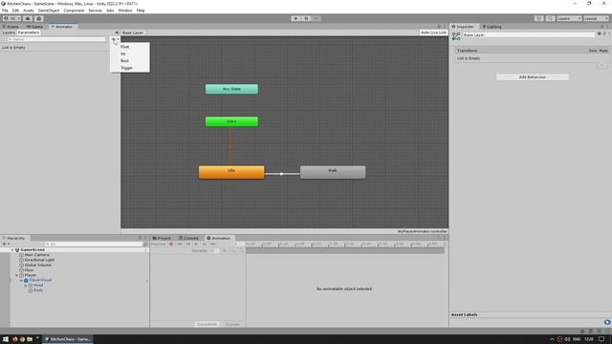Select Main Camera in Hierarchy
This screenshot has width=612, height=344.
[x=36, y=255]
